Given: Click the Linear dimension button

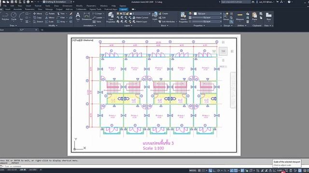Looking at the screenshot, I should coord(98,14).
